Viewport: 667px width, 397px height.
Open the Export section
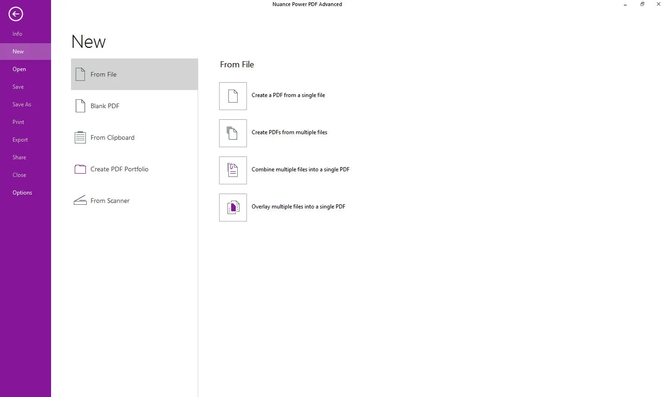pos(20,139)
